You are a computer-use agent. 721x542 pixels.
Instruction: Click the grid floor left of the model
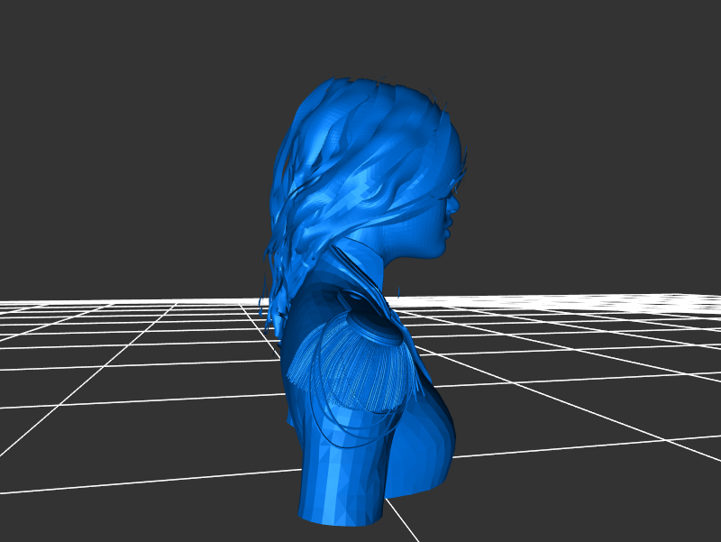[135, 379]
